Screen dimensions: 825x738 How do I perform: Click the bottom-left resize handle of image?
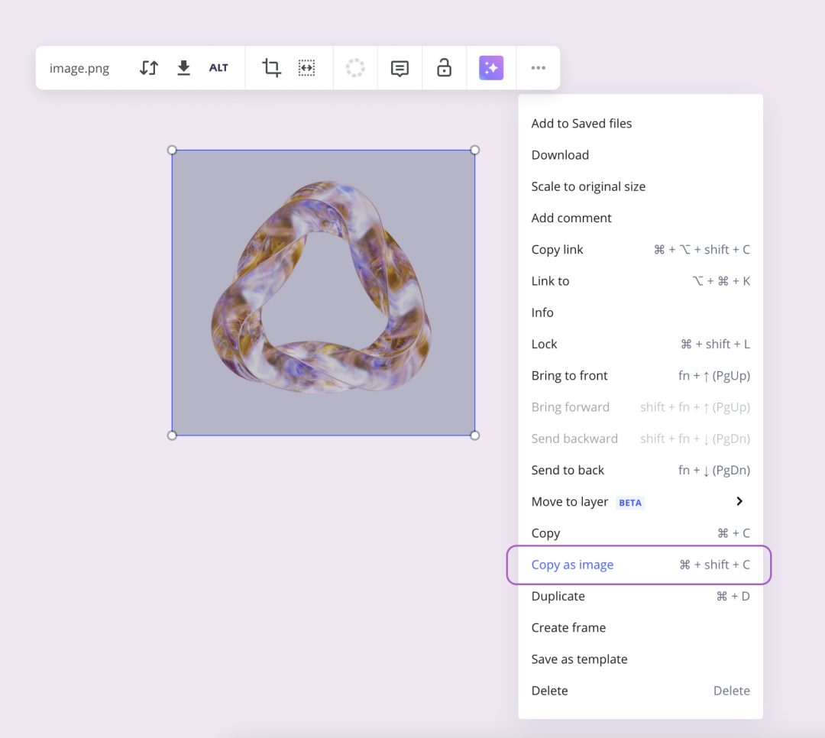pos(172,435)
